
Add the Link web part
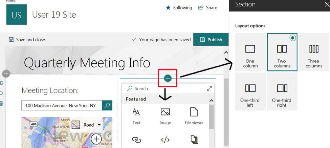(136, 140)
